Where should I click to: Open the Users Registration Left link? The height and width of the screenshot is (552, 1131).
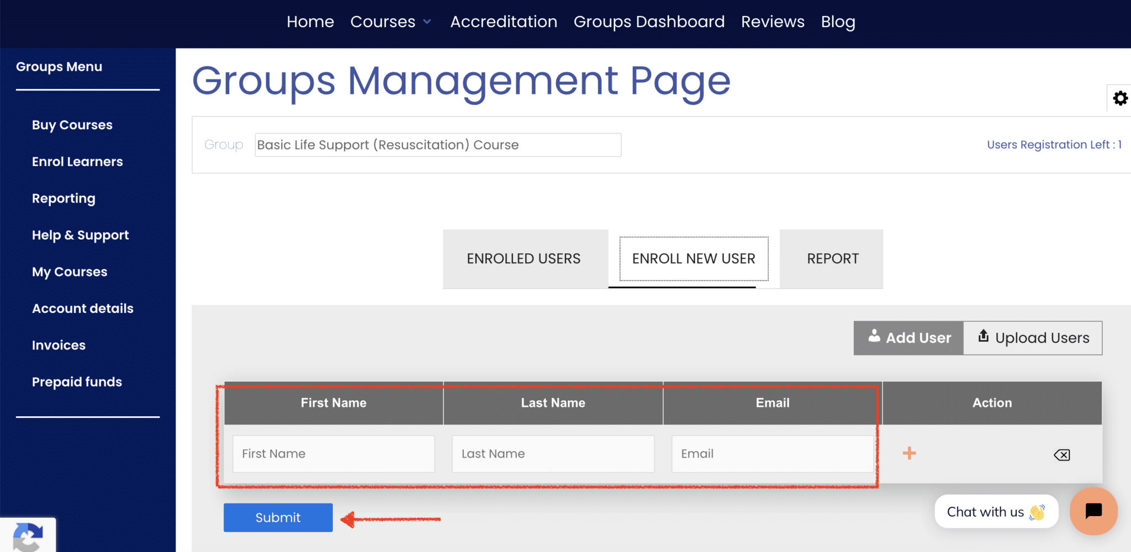(x=1054, y=144)
